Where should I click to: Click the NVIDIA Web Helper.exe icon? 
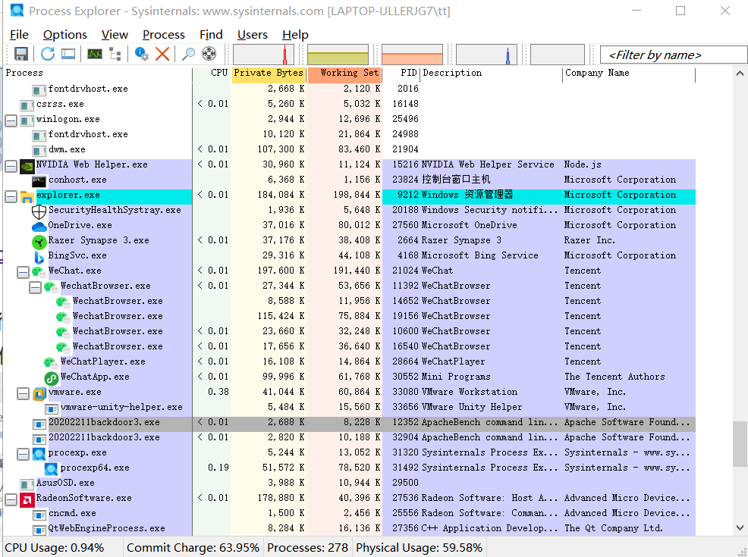[27, 166]
